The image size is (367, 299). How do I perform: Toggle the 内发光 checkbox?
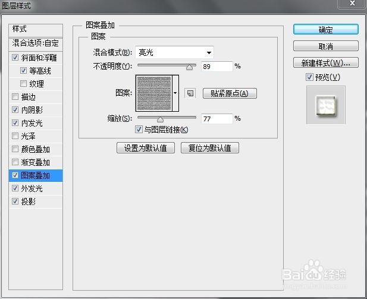pos(15,123)
